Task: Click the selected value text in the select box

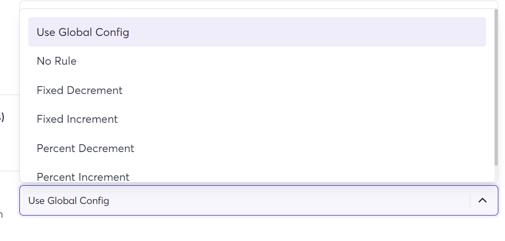Action: pos(69,201)
